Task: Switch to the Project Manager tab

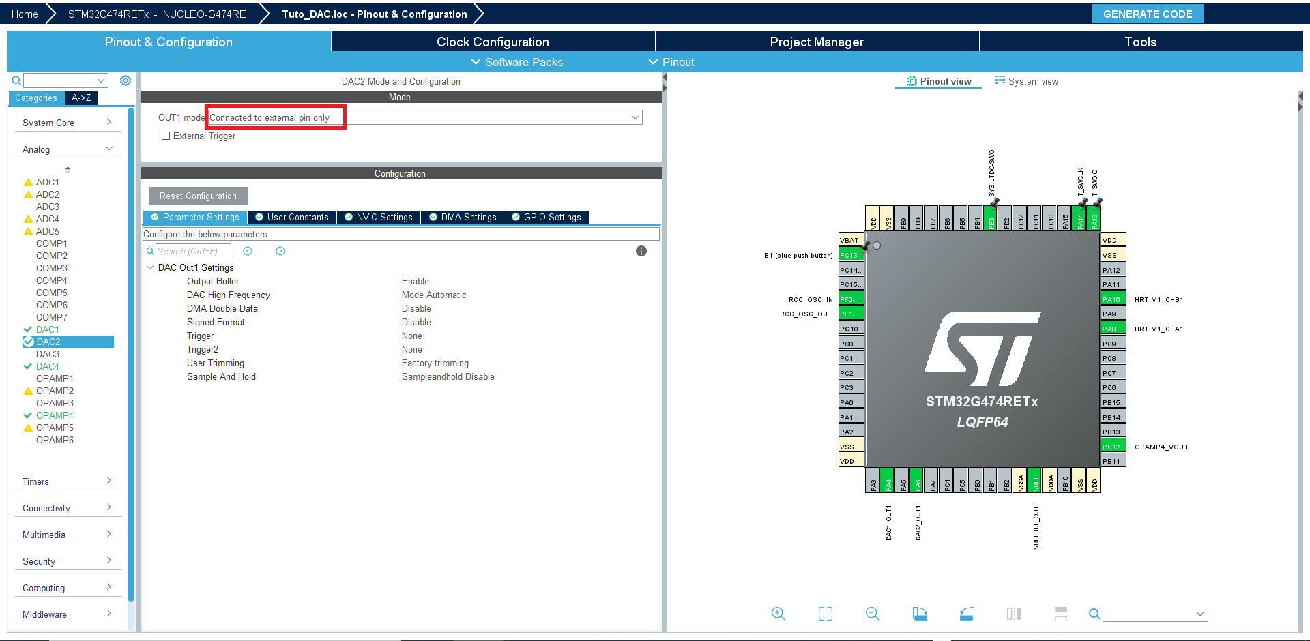Action: coord(817,42)
